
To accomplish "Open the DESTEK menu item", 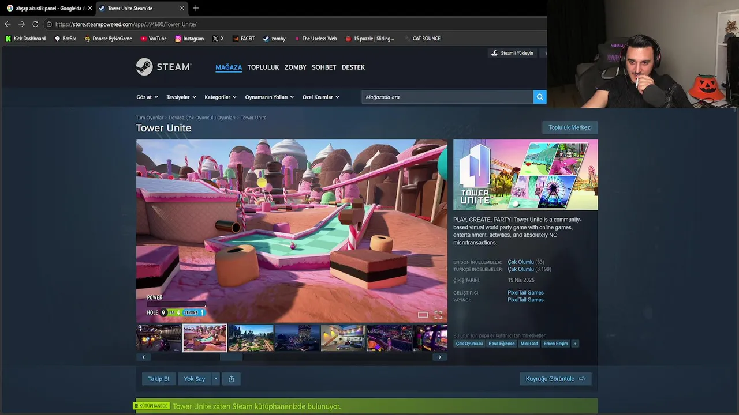I will pos(353,67).
